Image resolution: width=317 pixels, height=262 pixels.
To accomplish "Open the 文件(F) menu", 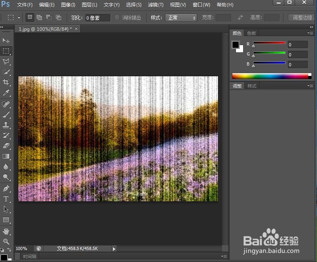I will pyautogui.click(x=25, y=5).
